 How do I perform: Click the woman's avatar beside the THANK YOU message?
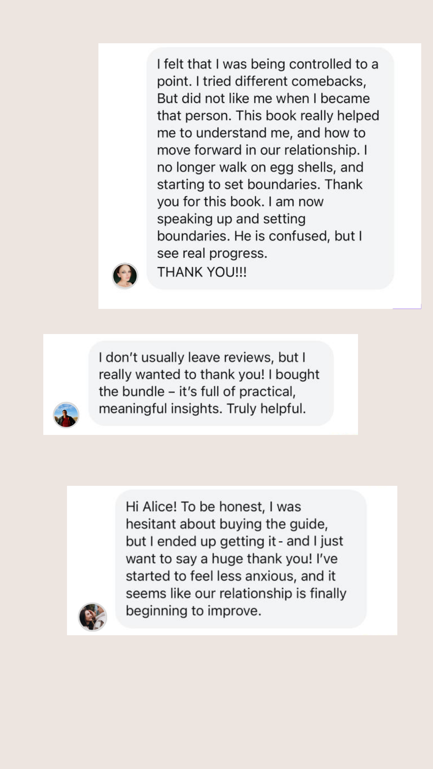[x=125, y=276]
